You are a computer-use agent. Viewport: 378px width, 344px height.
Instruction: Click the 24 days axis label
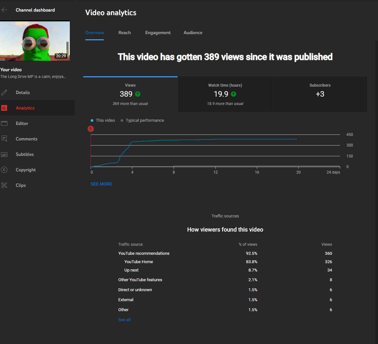(333, 172)
